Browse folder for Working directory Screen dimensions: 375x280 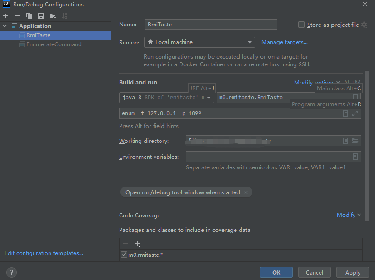pyautogui.click(x=355, y=141)
